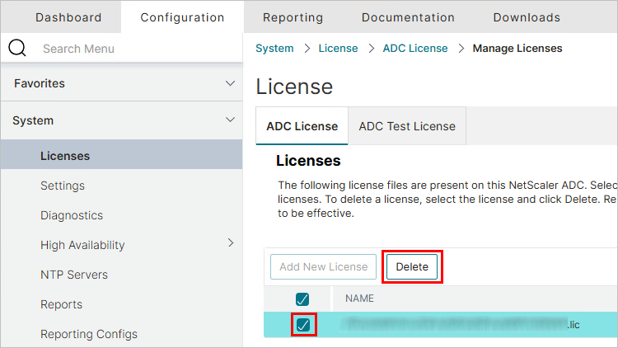618x348 pixels.
Task: Expand the High Availability submenu arrow
Action: tap(231, 243)
